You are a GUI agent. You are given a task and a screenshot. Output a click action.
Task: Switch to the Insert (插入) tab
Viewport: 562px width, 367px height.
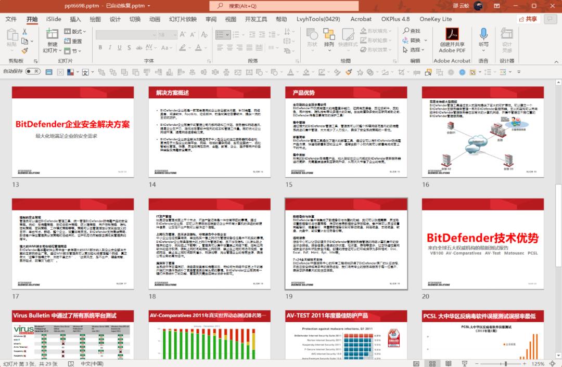(75, 19)
